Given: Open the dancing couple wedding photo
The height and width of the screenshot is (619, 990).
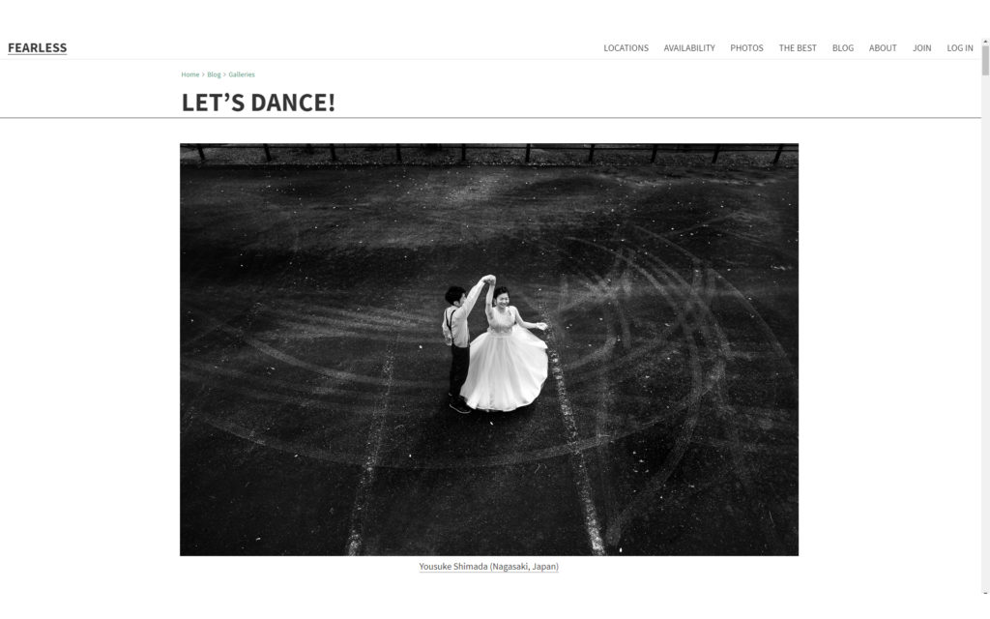Looking at the screenshot, I should coord(489,349).
